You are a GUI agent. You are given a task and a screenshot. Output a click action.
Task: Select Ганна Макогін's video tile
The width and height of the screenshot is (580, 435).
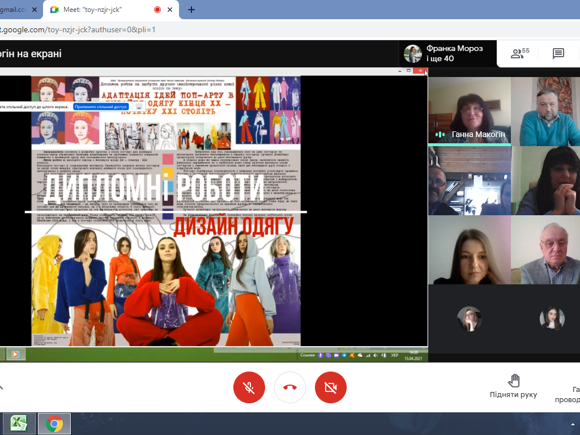coord(469,111)
